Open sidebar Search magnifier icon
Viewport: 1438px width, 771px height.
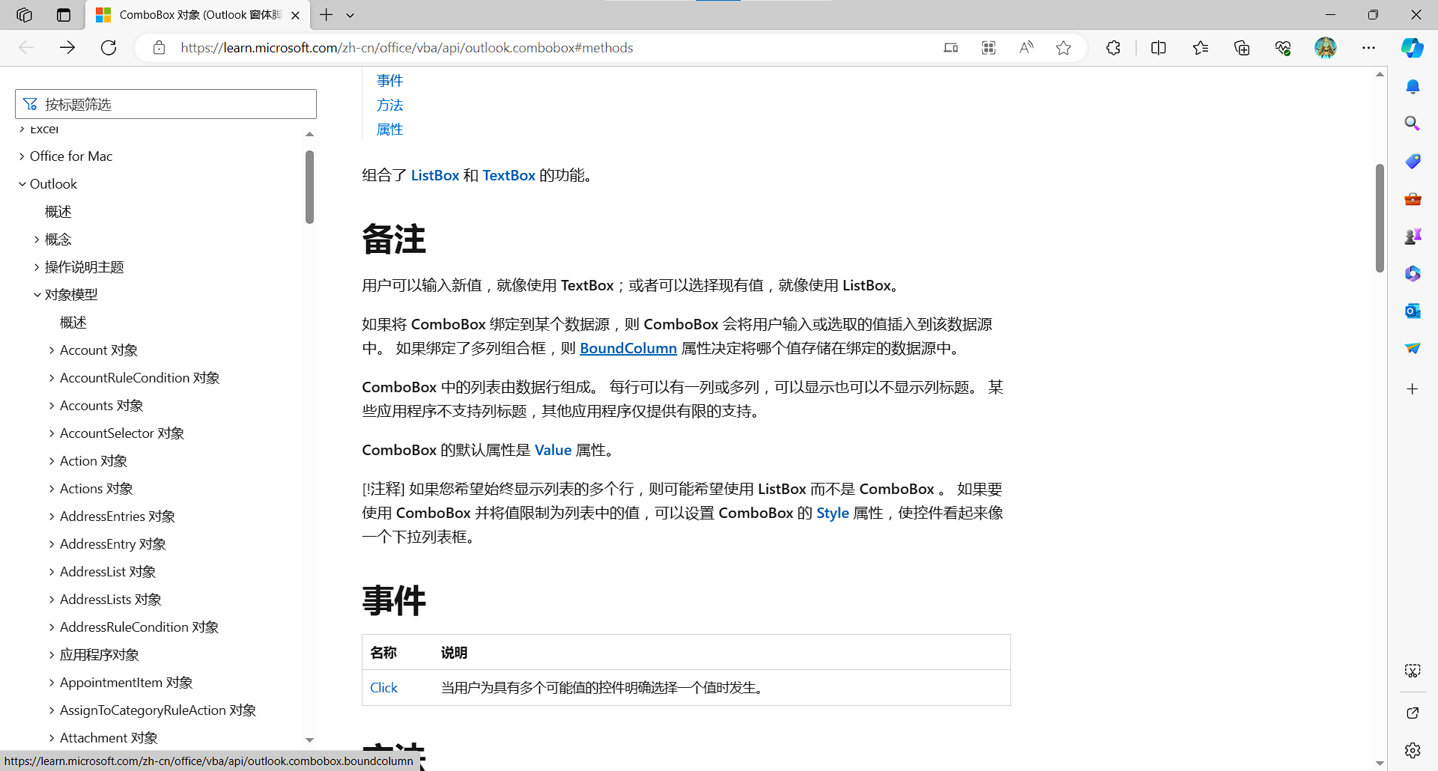1413,124
